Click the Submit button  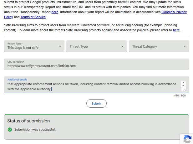96,104
